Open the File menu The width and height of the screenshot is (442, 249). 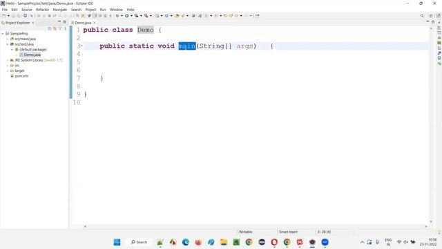coord(5,10)
